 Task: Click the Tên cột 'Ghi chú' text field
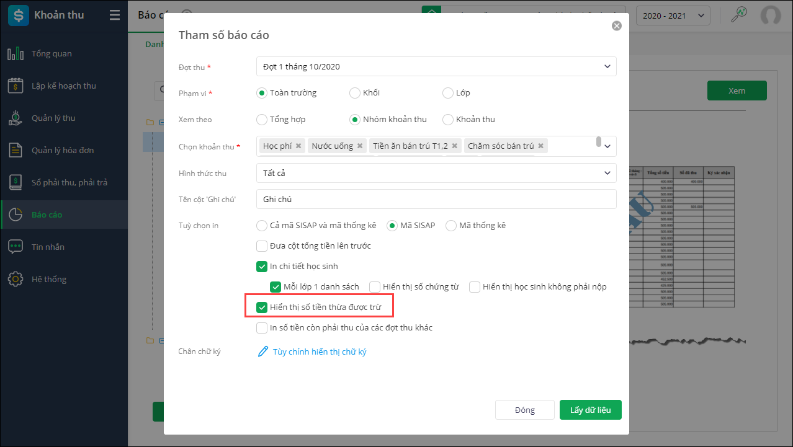pos(436,199)
